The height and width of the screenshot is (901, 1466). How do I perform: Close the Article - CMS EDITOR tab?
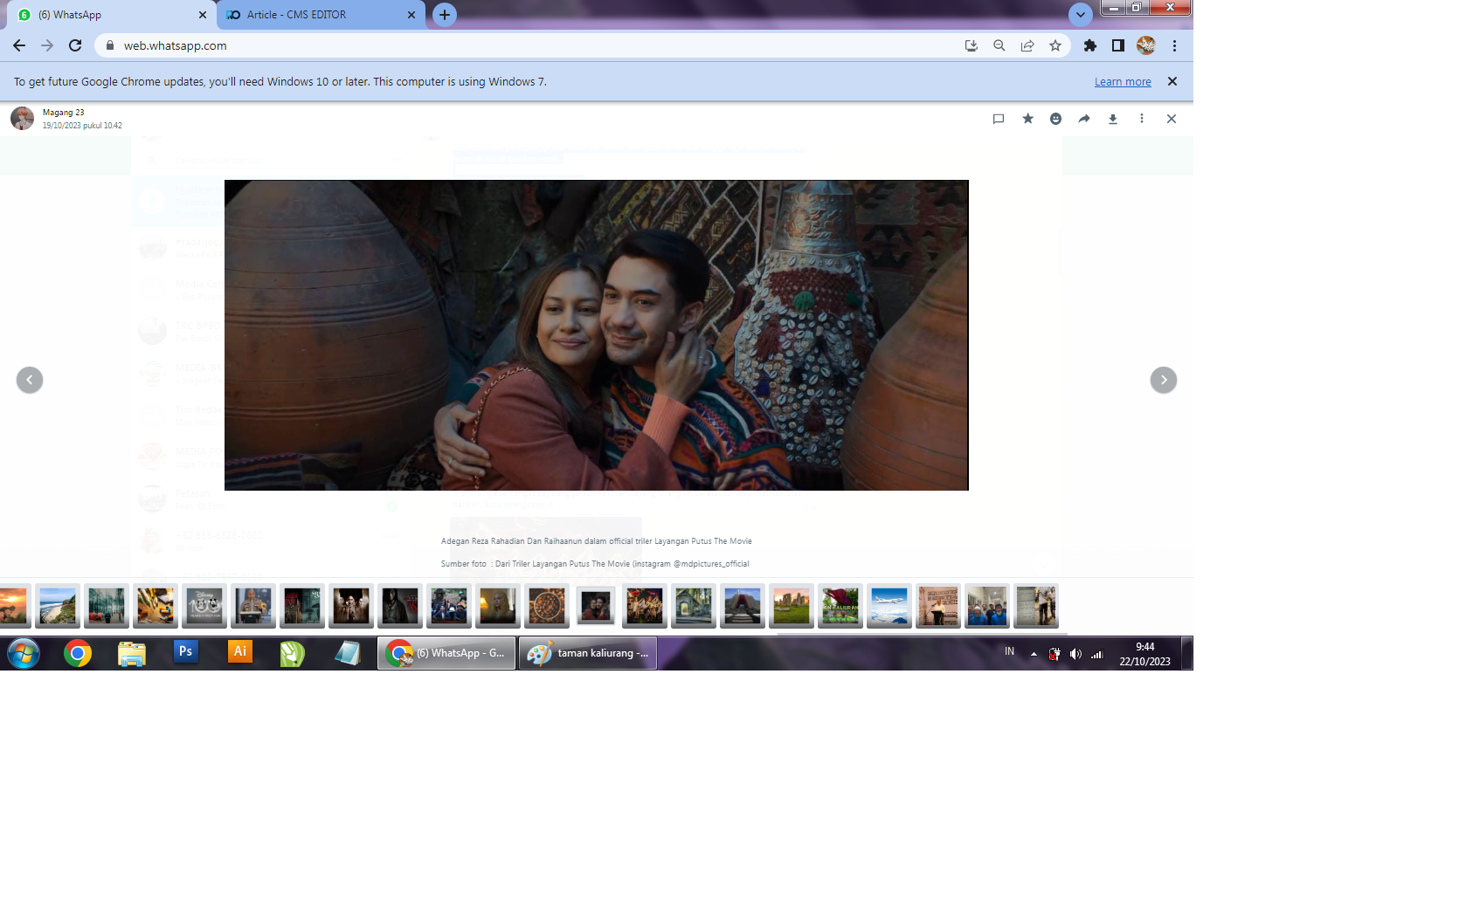pos(411,15)
